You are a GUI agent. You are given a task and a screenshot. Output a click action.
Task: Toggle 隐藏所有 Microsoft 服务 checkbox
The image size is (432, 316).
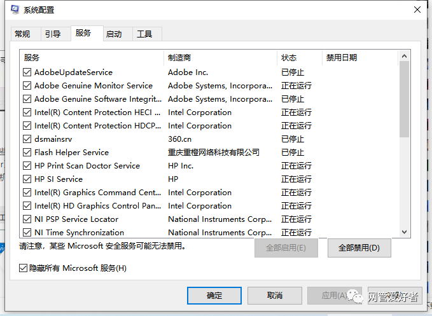click(x=23, y=268)
